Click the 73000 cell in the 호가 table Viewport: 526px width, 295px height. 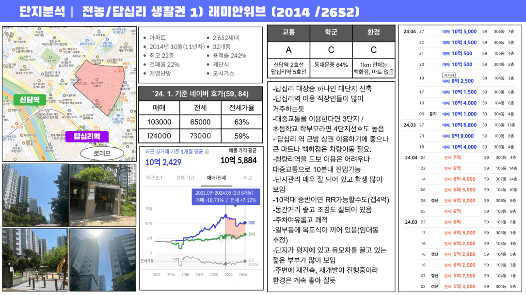[200, 136]
